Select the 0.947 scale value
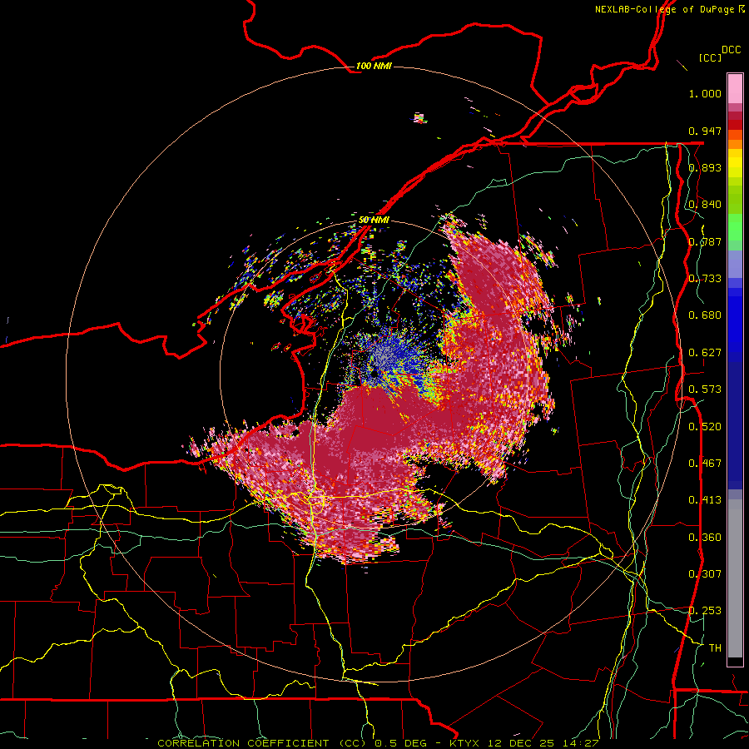 [705, 131]
